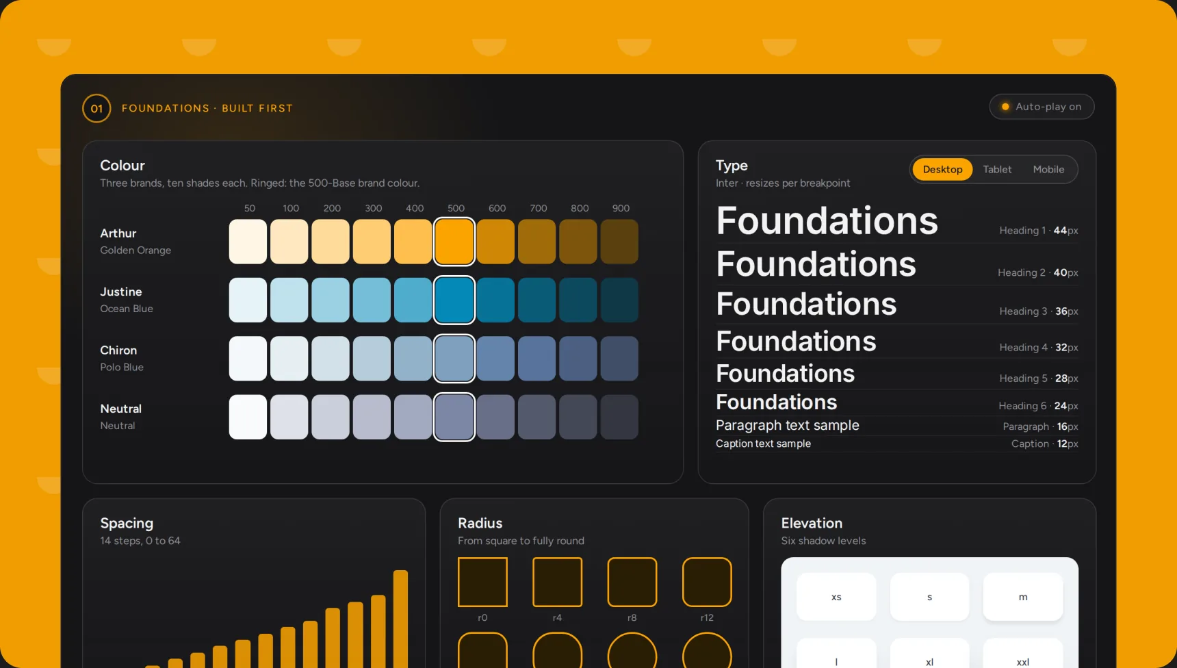Pick Chiron Polo Blue 500 ringed swatch
Image resolution: width=1177 pixels, height=668 pixels.
tap(454, 359)
